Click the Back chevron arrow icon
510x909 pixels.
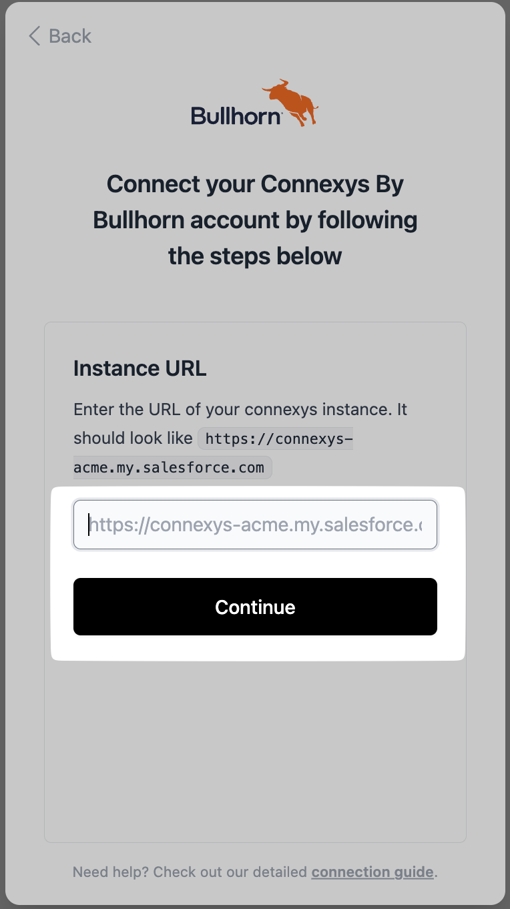click(35, 36)
